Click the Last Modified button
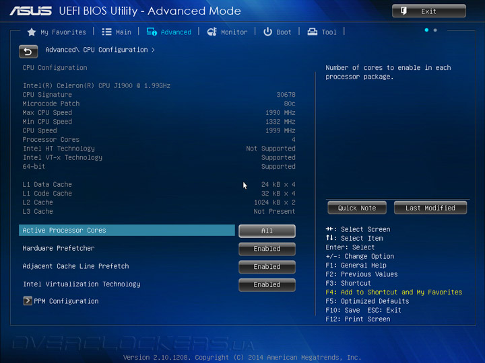The image size is (485, 363). point(430,208)
